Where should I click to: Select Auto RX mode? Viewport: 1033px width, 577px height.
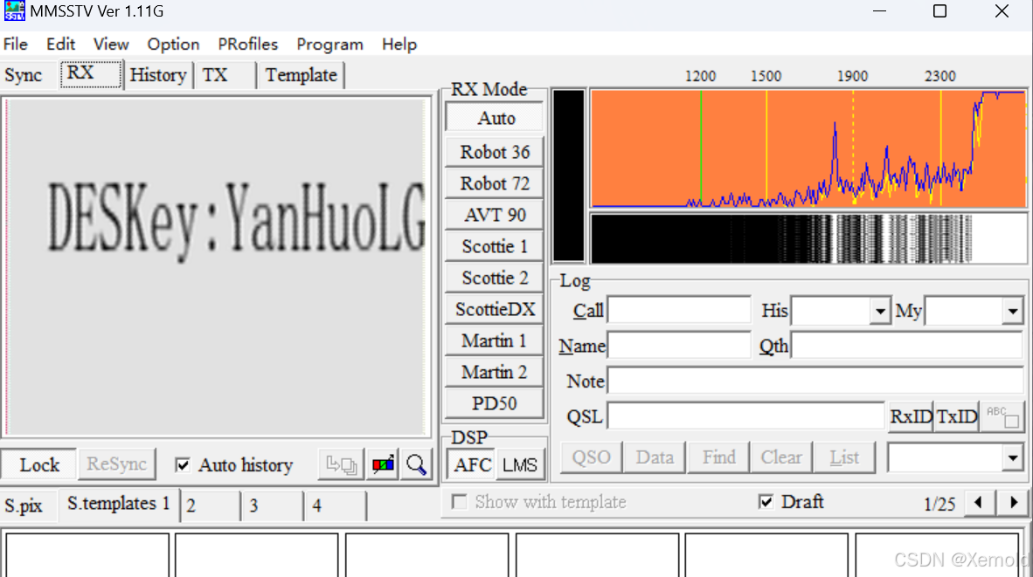[495, 119]
